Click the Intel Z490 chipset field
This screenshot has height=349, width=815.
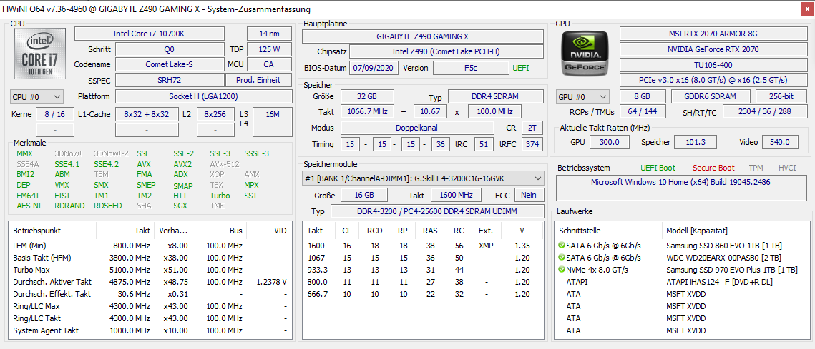click(x=446, y=52)
